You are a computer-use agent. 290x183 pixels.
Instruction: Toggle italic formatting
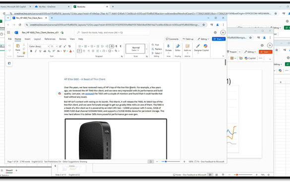coord(36,51)
